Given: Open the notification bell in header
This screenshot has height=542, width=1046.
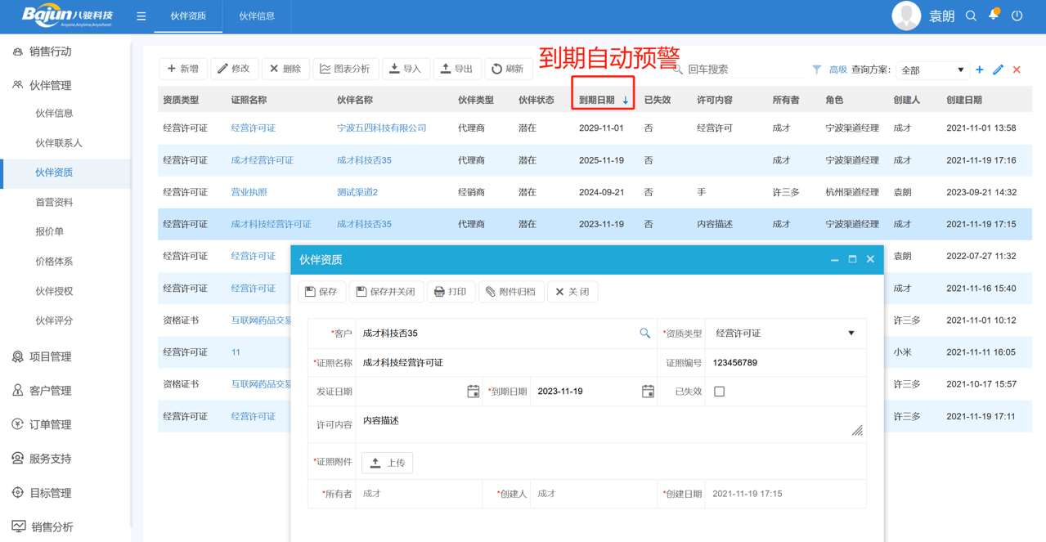Looking at the screenshot, I should [x=994, y=16].
